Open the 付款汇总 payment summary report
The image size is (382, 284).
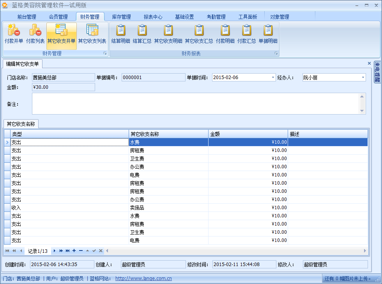247,34
